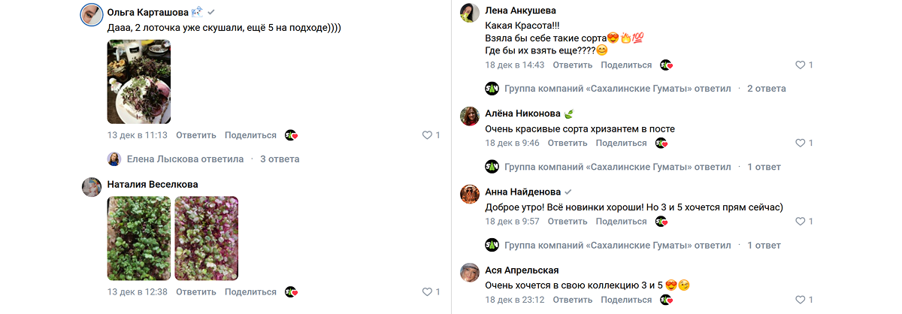The height and width of the screenshot is (314, 902).
Task: Open Лена Анкушева's avatar picture
Action: coord(471,13)
